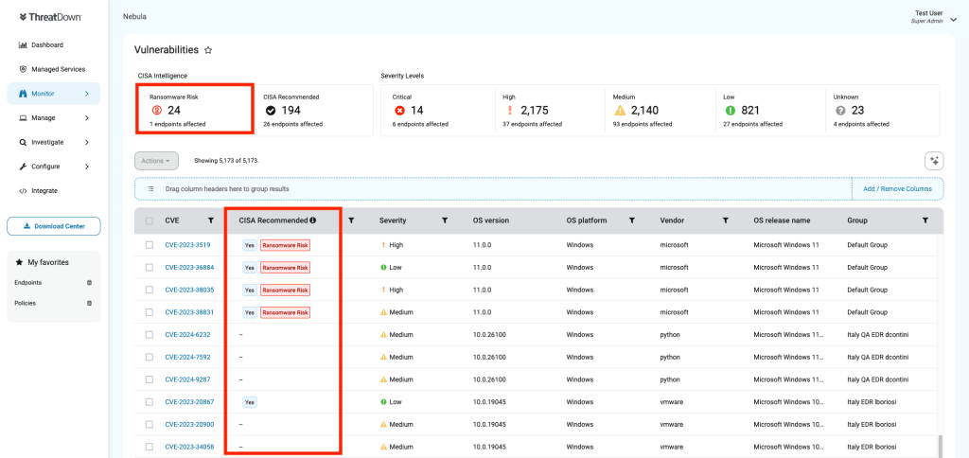Filter the OS platform column
This screenshot has height=458, width=969.
pyautogui.click(x=632, y=220)
